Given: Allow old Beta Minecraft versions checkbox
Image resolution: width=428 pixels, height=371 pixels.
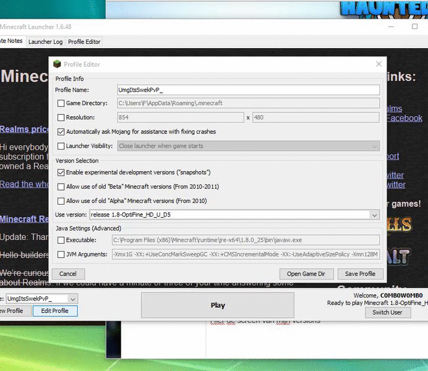Looking at the screenshot, I should (61, 187).
